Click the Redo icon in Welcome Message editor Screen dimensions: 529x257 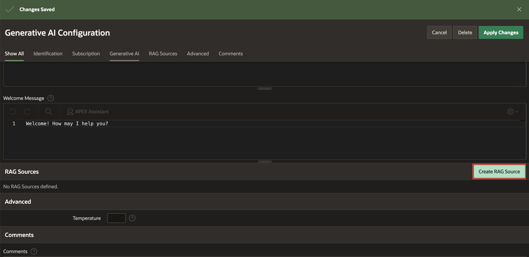click(x=27, y=111)
